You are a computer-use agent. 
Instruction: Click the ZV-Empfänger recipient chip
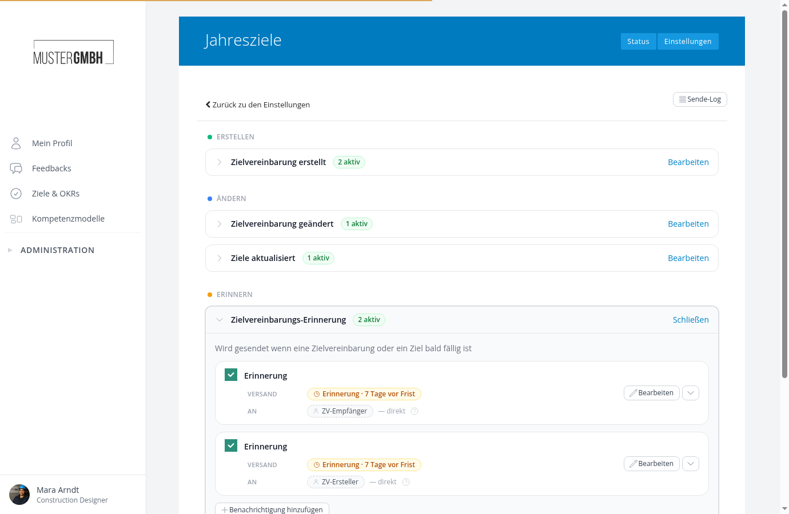coord(340,411)
